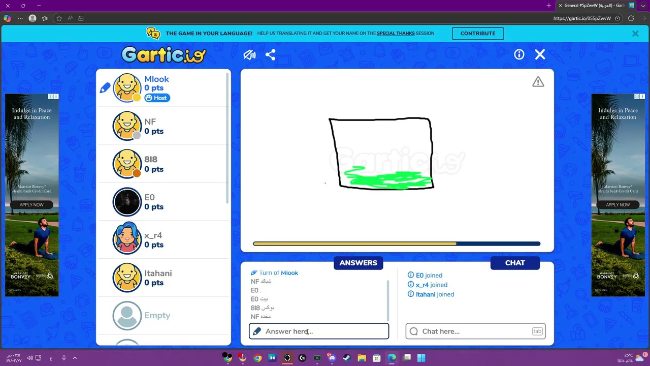This screenshot has width=650, height=366.
Task: Open the room info icon
Action: tap(519, 54)
